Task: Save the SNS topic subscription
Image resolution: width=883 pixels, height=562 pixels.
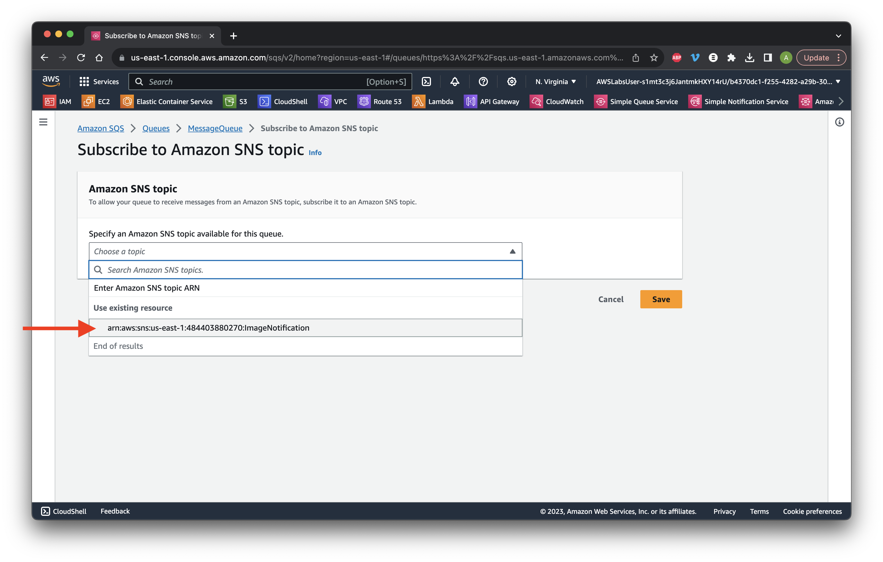Action: pos(661,299)
